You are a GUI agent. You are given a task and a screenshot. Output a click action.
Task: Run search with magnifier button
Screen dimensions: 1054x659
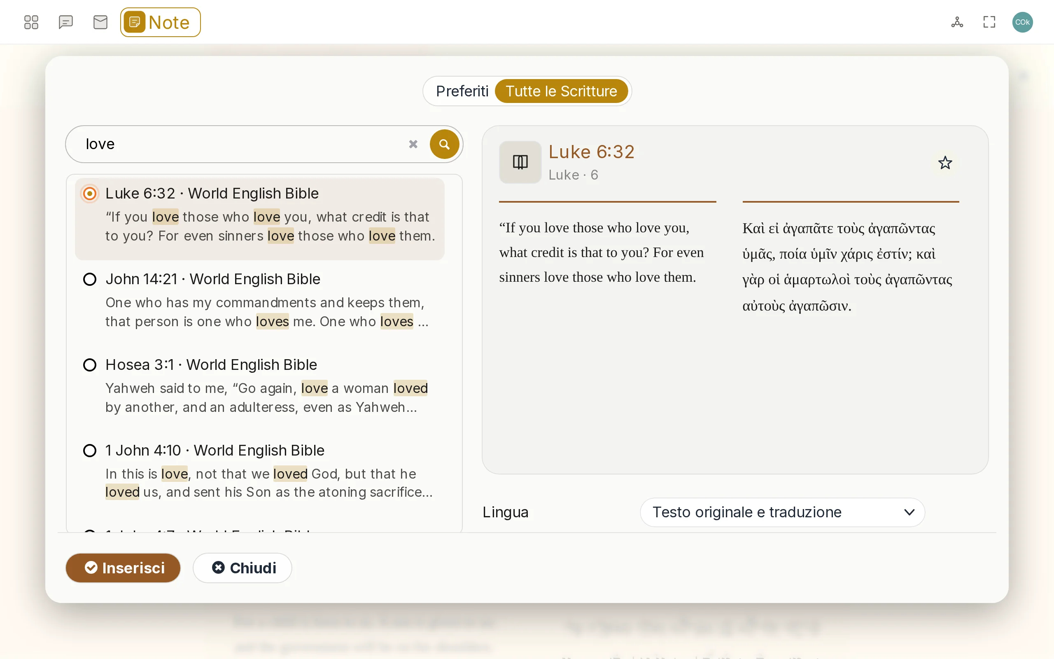pyautogui.click(x=444, y=144)
